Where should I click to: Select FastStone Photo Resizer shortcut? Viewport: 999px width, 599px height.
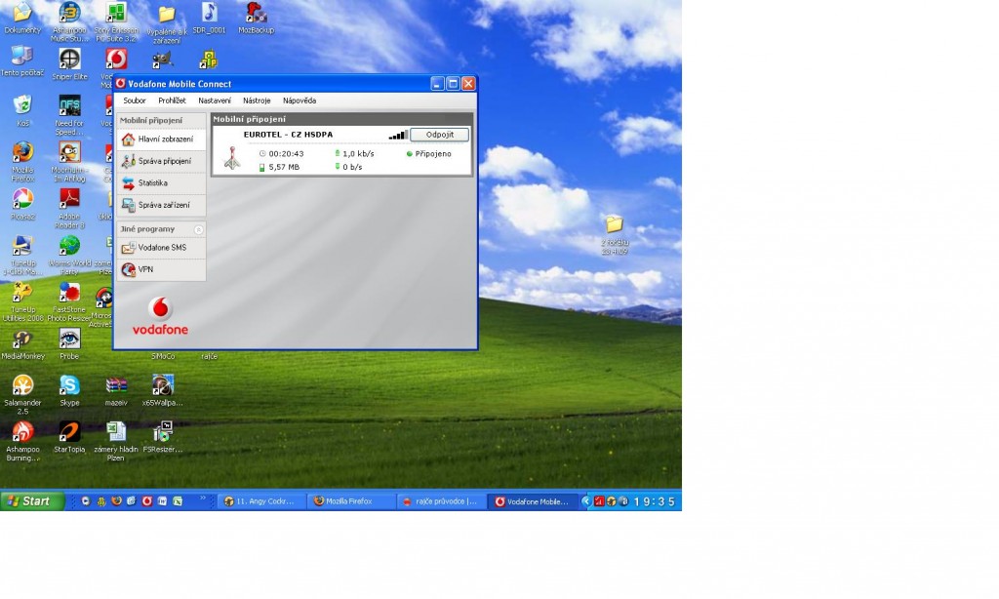tap(69, 301)
